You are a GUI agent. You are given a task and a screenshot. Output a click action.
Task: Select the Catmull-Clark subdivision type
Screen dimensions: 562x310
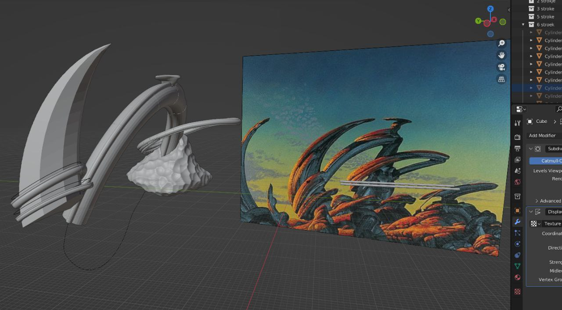pyautogui.click(x=546, y=161)
